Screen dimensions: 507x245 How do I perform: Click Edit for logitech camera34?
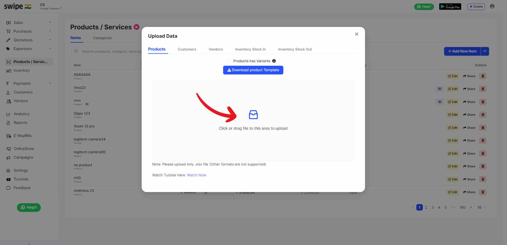click(x=453, y=141)
